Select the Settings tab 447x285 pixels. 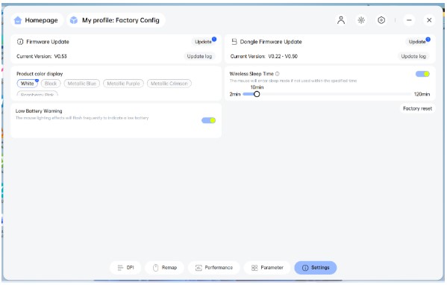point(316,268)
